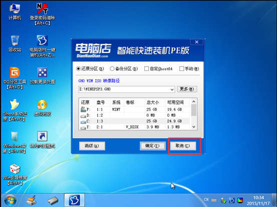
Task: Click the memory chip taskbar icon
Action: [x=53, y=200]
